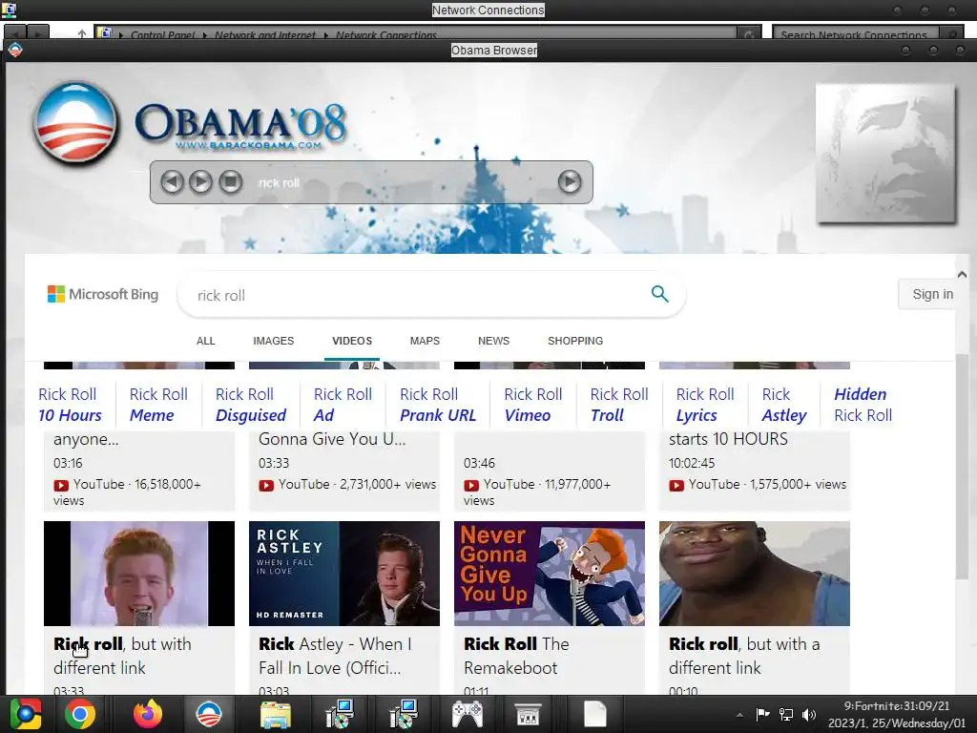Go forward with the Obama Browser forward button
Screen dimensions: 977x733
200,182
